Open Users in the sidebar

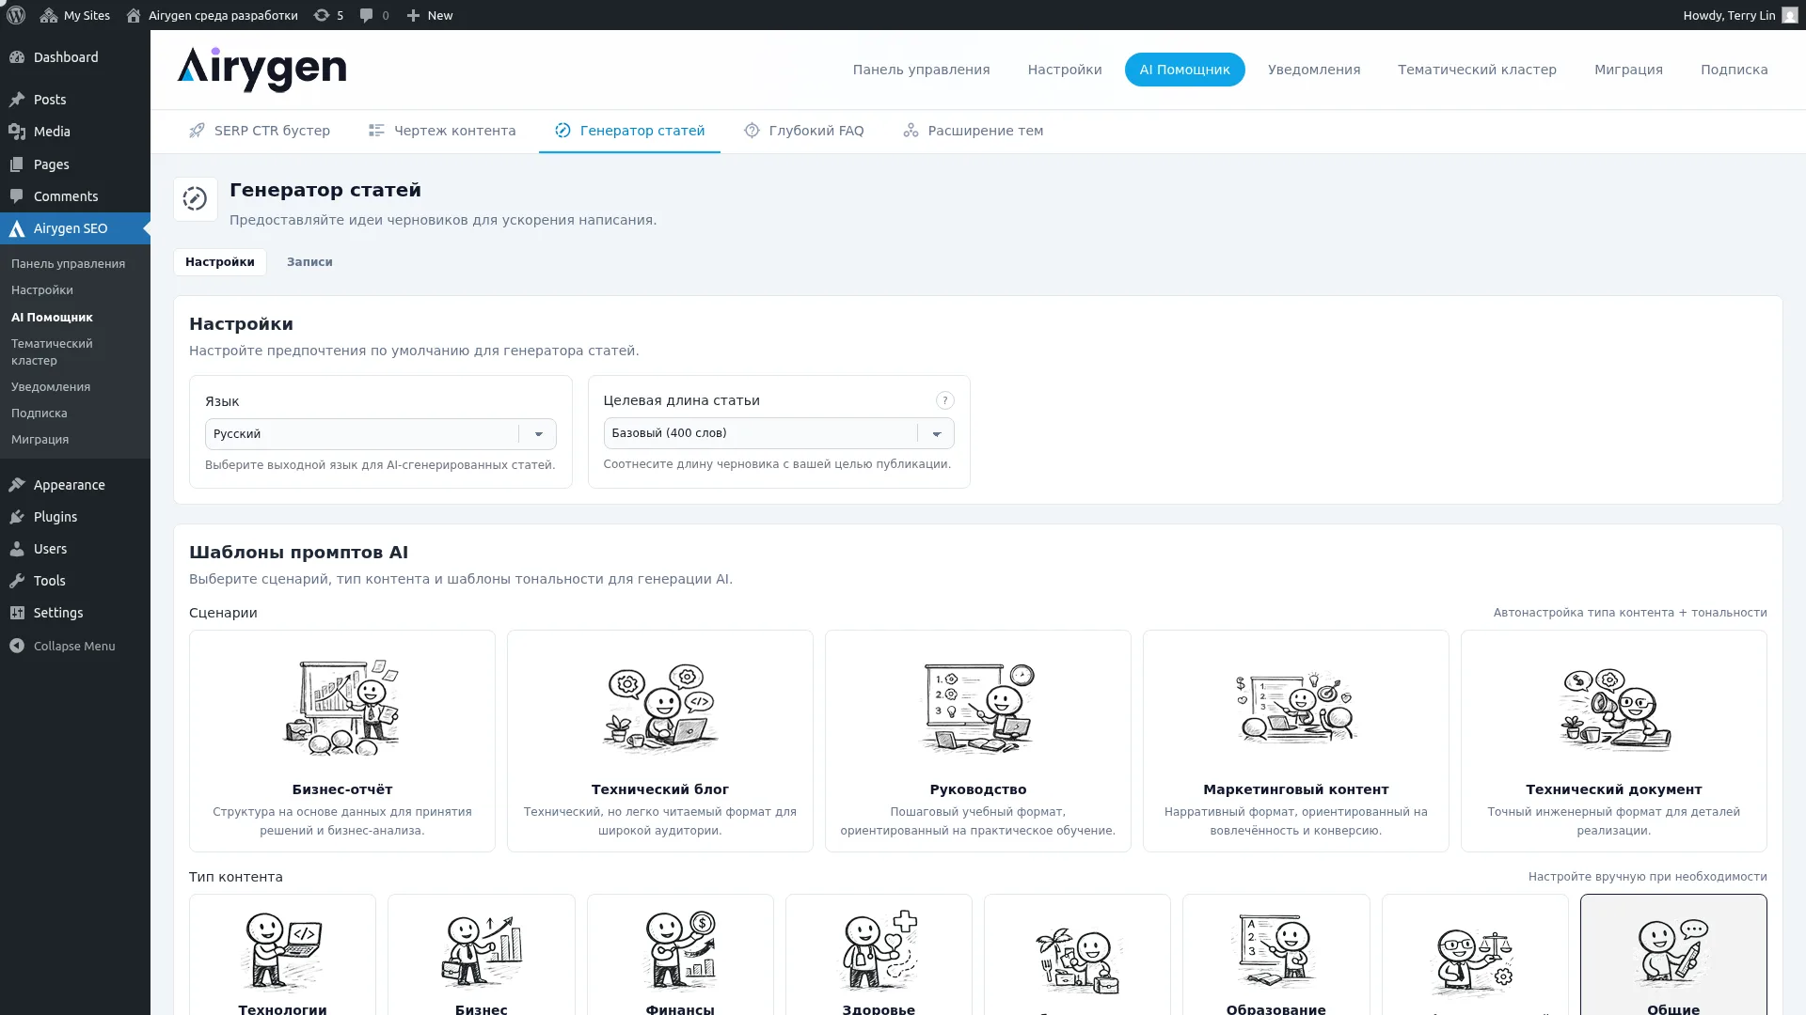coord(75,549)
